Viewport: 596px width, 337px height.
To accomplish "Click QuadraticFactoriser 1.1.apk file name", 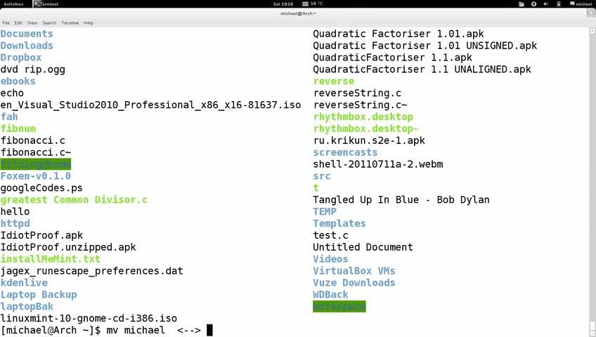I will [392, 58].
